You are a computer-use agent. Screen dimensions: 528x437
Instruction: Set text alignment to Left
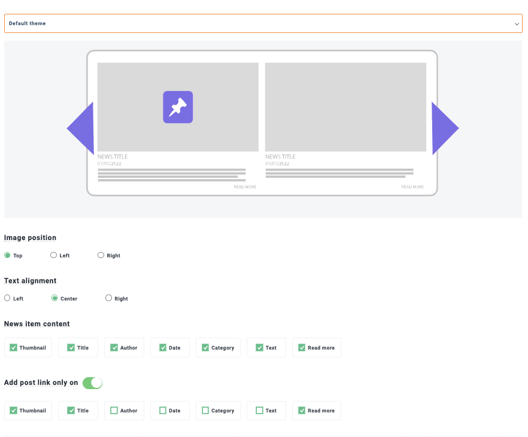[7, 298]
